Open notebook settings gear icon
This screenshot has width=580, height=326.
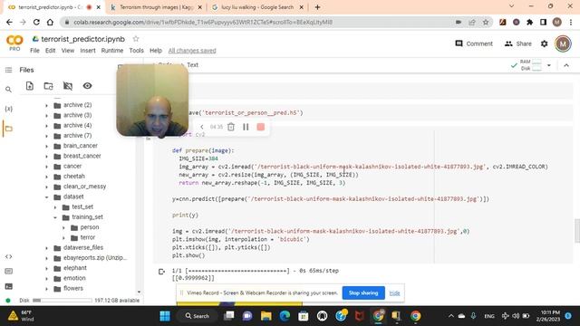pyautogui.click(x=544, y=43)
